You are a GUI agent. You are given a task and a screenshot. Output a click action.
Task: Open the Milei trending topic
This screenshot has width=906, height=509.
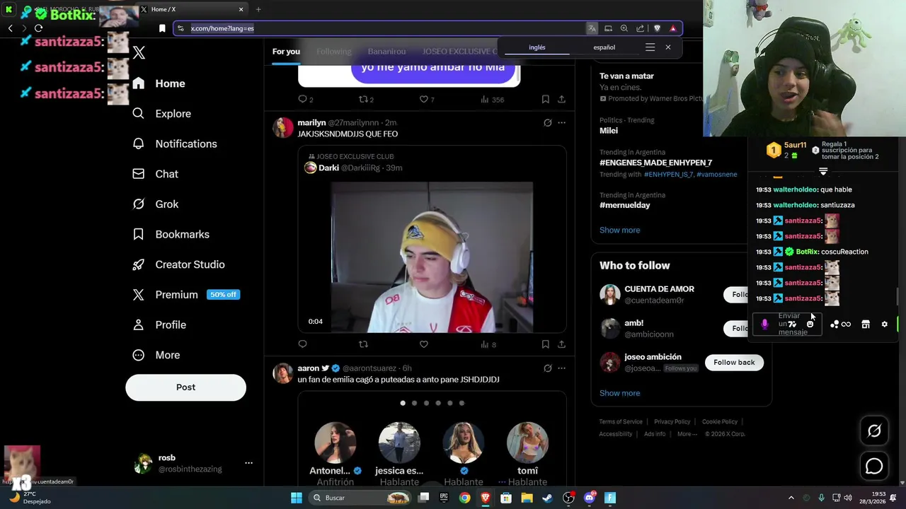point(609,131)
